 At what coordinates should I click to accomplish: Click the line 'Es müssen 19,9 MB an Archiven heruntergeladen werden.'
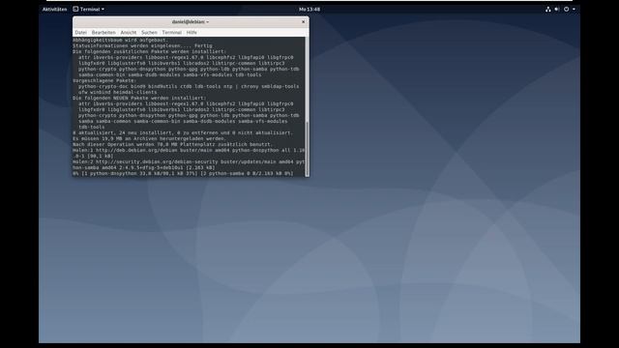point(149,138)
